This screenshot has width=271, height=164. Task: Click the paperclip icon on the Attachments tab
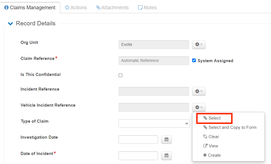coord(98,8)
